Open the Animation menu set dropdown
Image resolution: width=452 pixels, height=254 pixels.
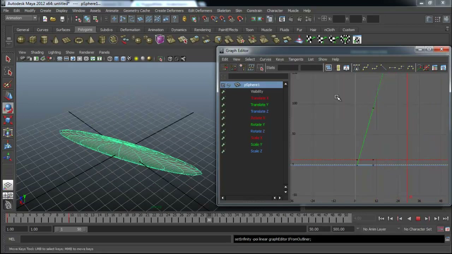(x=21, y=18)
